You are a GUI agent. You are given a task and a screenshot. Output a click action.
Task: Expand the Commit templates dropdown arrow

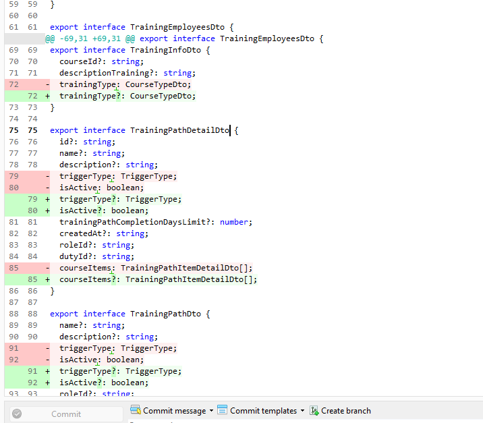(302, 411)
